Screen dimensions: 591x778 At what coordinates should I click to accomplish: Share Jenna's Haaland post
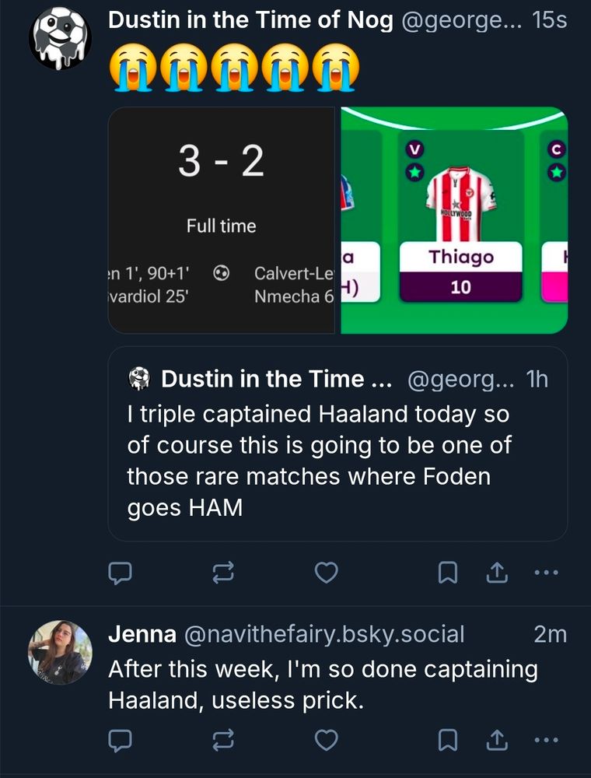coord(495,740)
